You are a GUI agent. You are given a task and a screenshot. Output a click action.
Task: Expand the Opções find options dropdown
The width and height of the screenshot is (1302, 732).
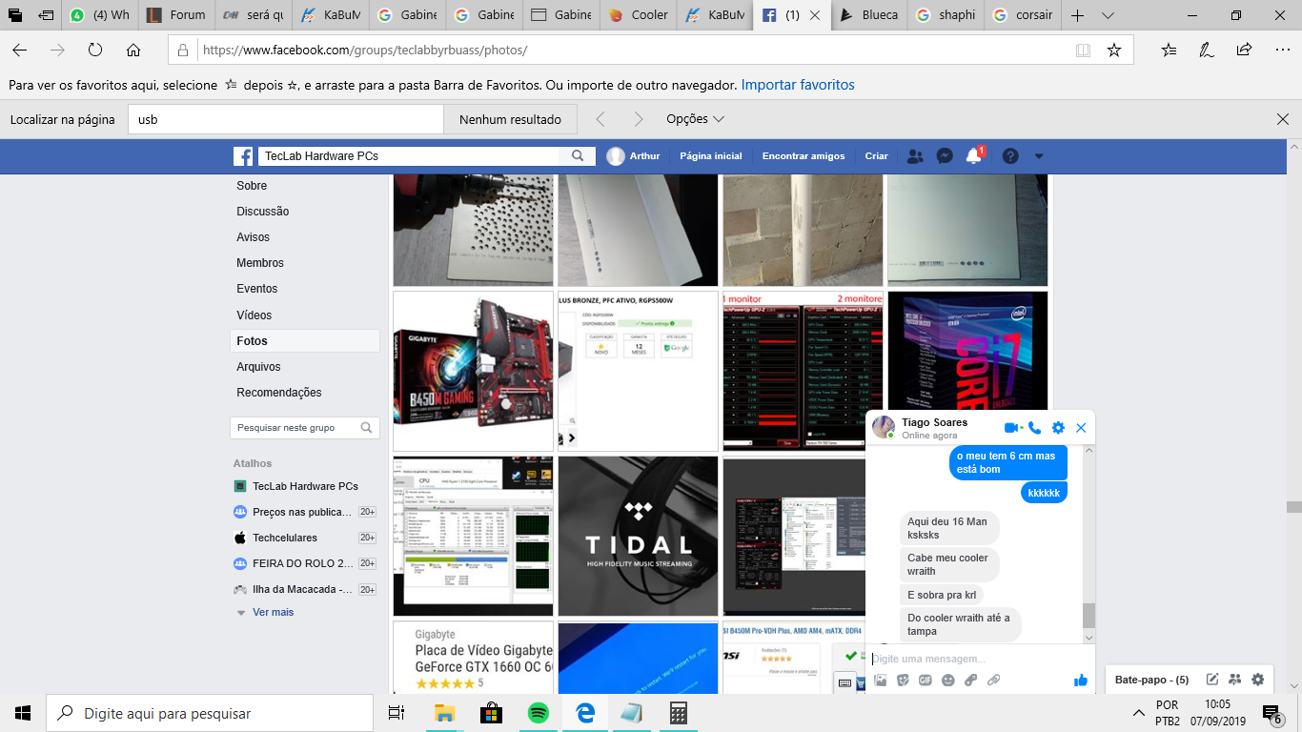point(696,119)
